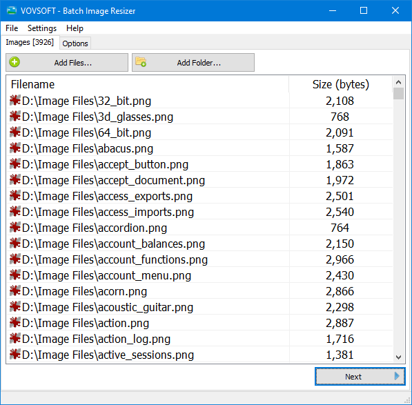Select the account_balances.png row
This screenshot has width=412, height=405.
(200, 244)
